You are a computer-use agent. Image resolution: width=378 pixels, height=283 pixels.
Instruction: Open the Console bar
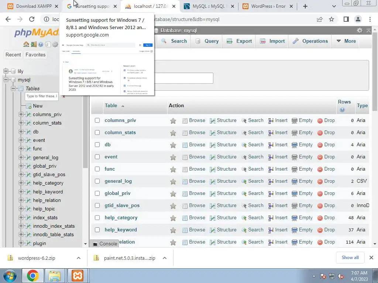click(x=105, y=244)
